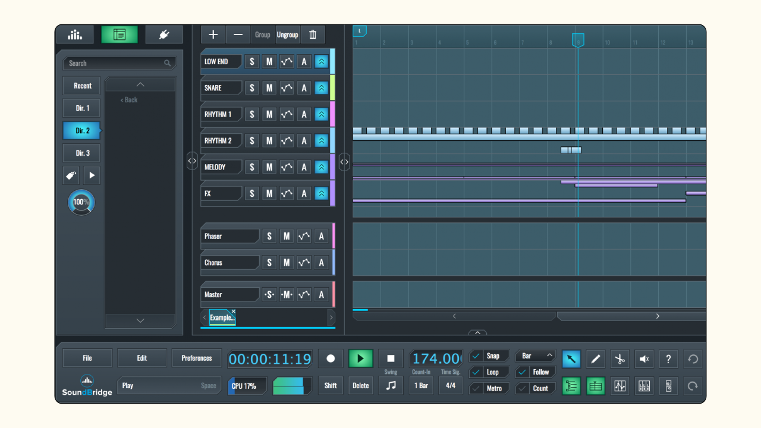Select the scissors cut tool
The image size is (761, 428).
tap(620, 358)
